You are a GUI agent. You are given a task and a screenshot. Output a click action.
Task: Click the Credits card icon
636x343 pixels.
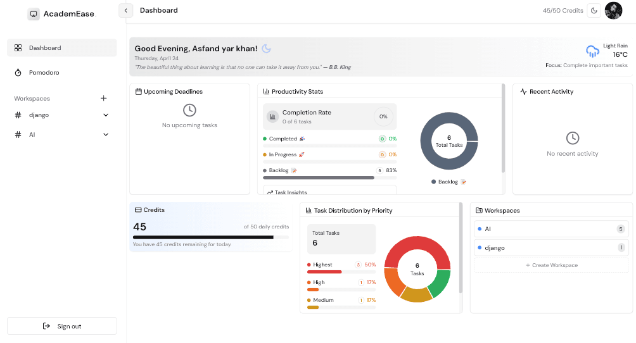pos(138,209)
